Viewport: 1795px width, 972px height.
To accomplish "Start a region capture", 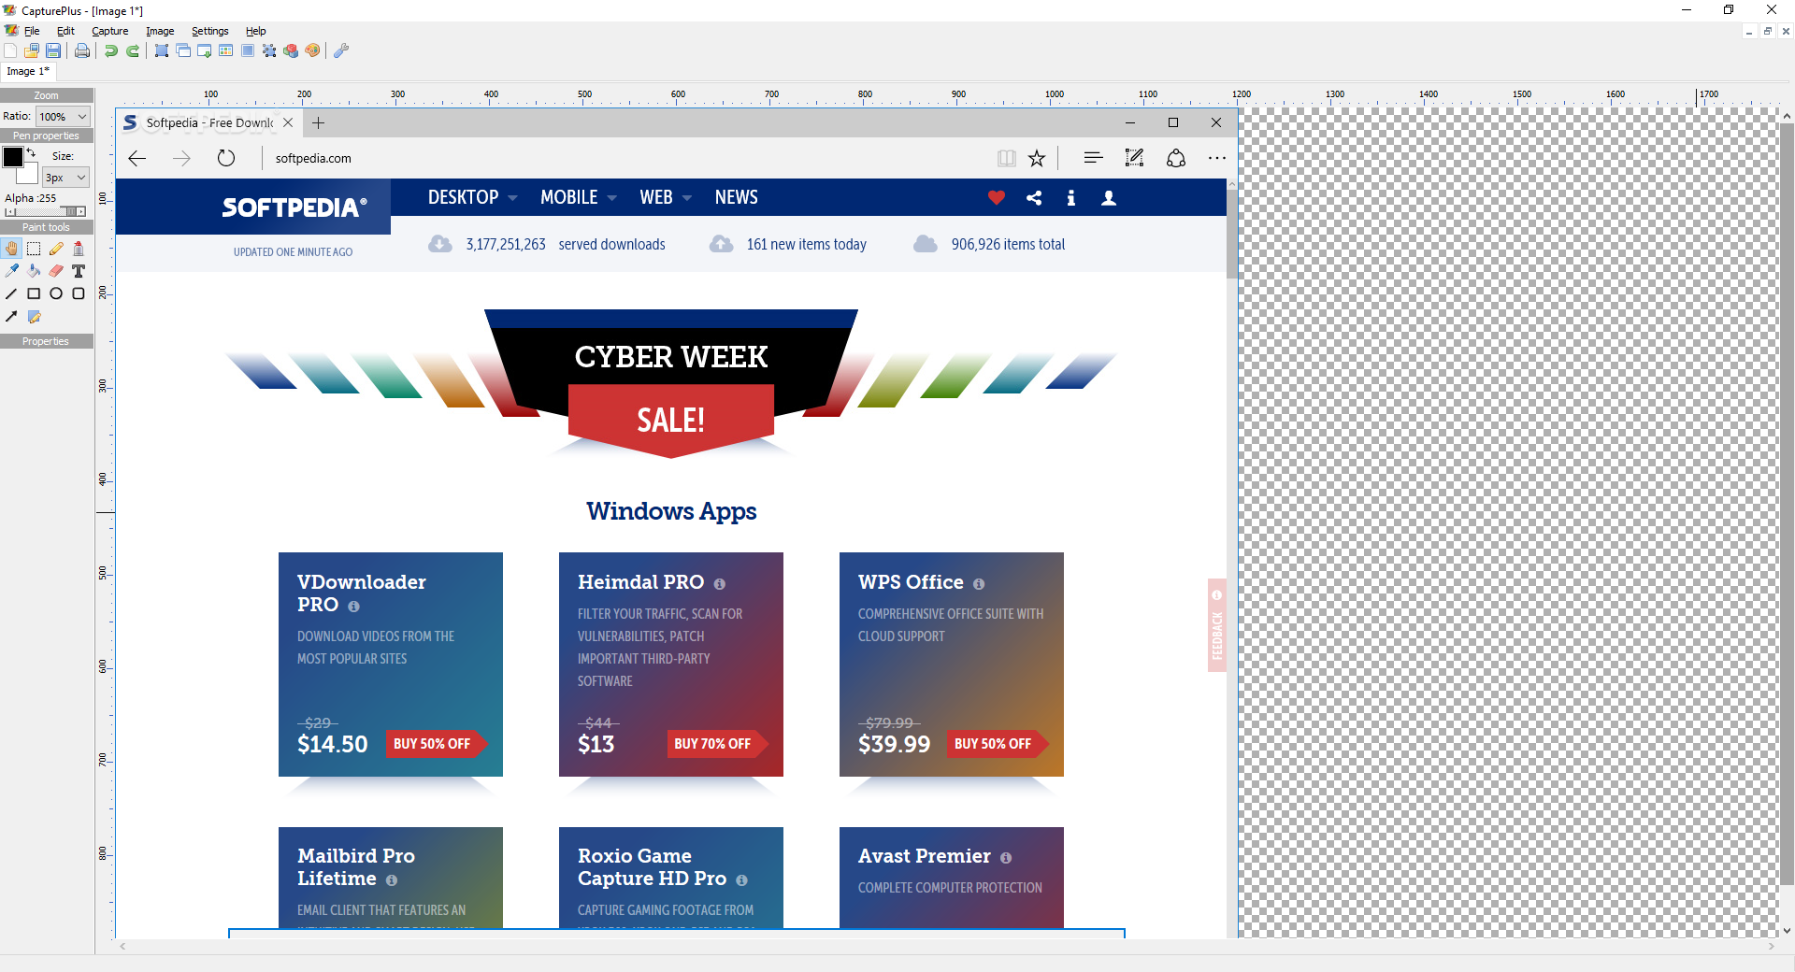I will 162,50.
